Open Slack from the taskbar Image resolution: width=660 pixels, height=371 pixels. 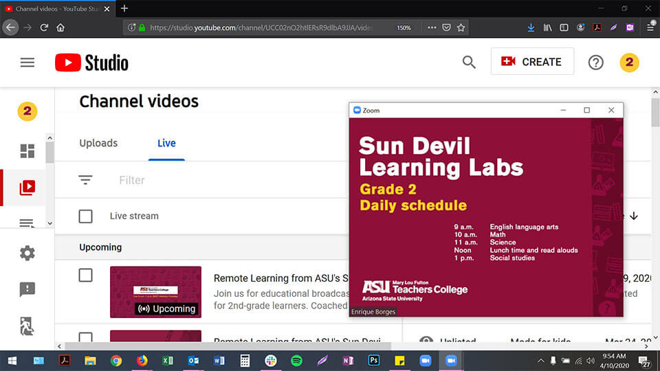point(271,361)
